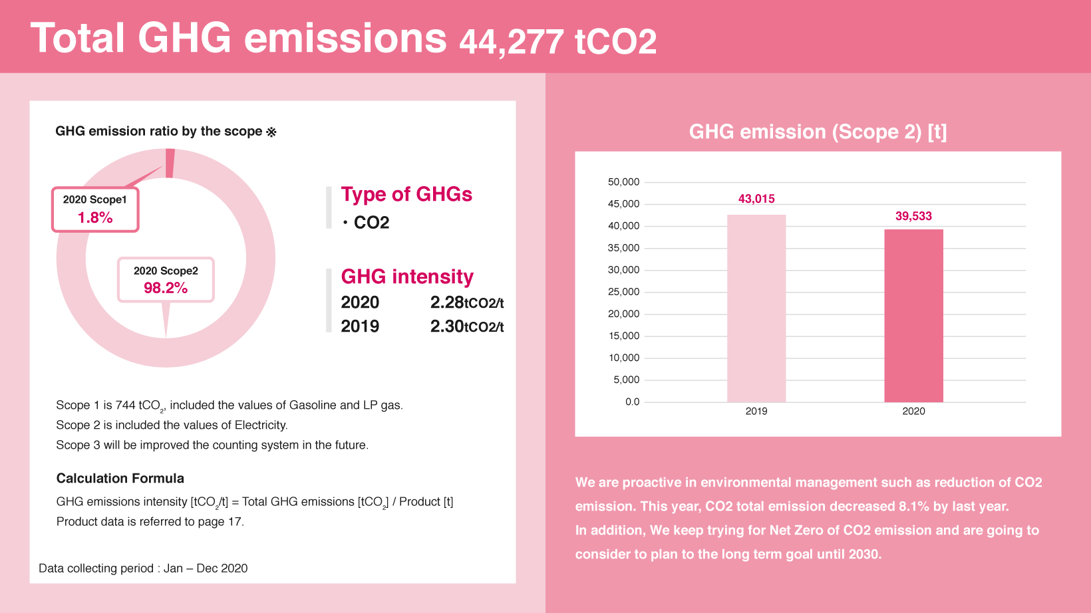Select the 43,015 data label

coord(756,199)
